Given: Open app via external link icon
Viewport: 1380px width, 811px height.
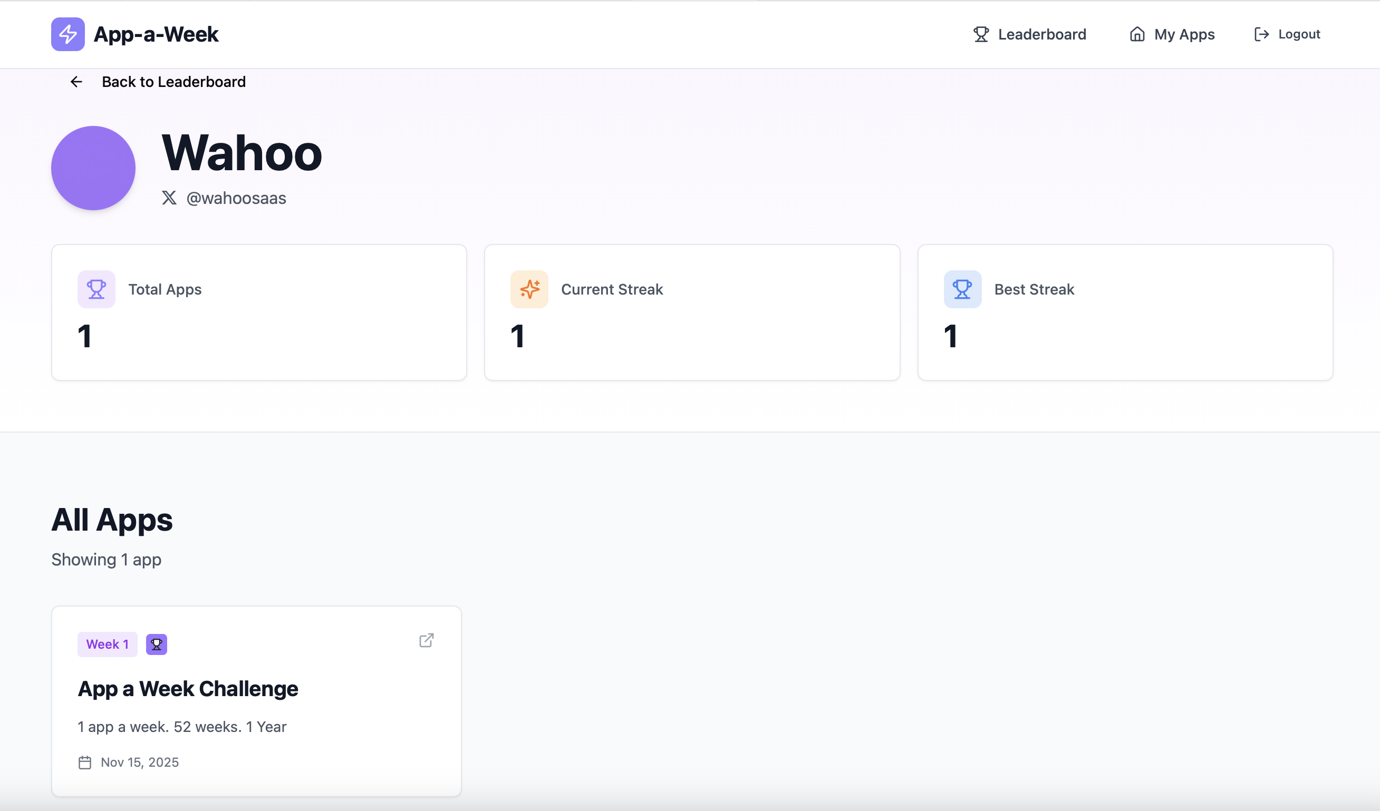Looking at the screenshot, I should click(426, 640).
